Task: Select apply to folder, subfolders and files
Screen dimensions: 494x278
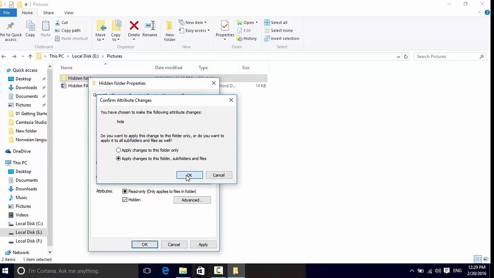Action: [118, 159]
